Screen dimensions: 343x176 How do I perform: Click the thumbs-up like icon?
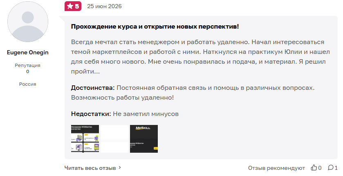[x=314, y=168]
